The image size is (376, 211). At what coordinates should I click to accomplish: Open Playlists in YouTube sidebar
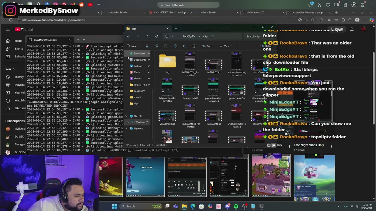coord(16,85)
